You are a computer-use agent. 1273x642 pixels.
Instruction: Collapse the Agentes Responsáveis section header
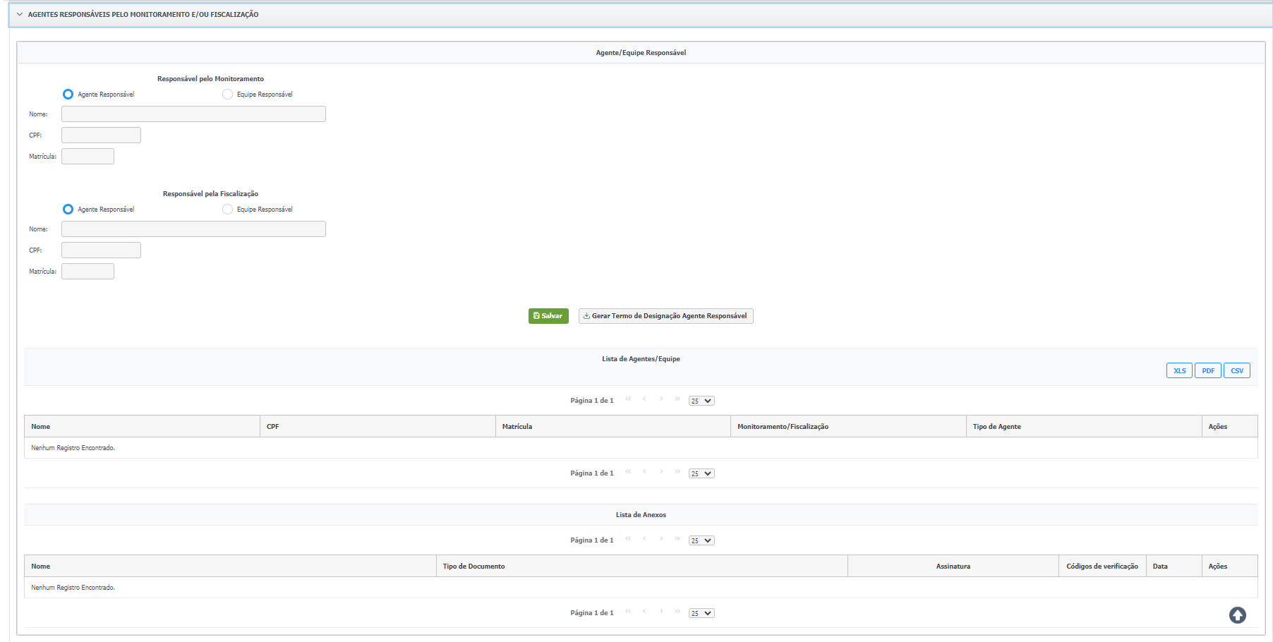20,15
